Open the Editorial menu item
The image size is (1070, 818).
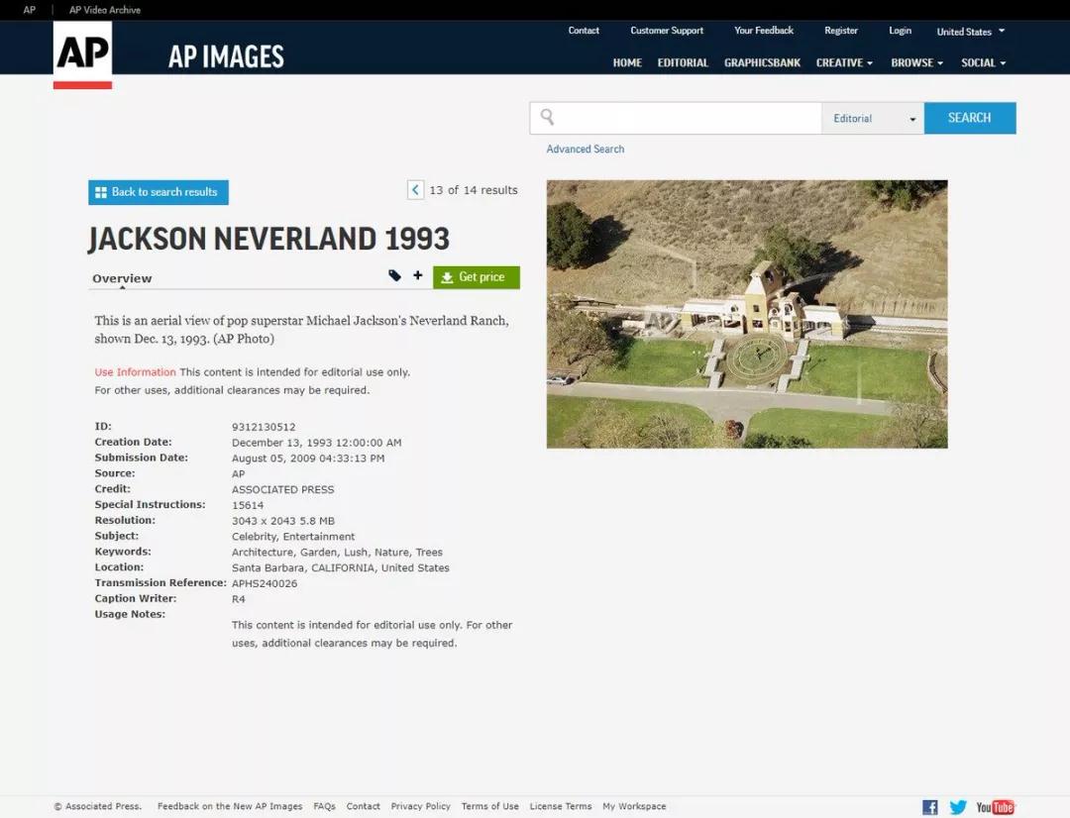coord(683,62)
